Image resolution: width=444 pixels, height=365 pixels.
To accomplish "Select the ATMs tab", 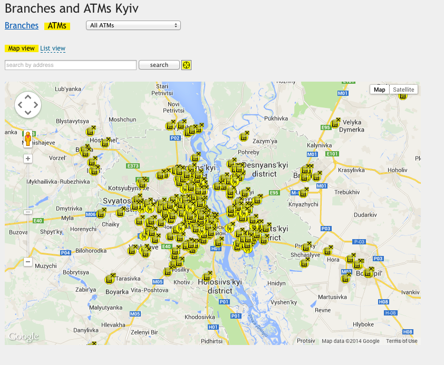I will [x=57, y=26].
